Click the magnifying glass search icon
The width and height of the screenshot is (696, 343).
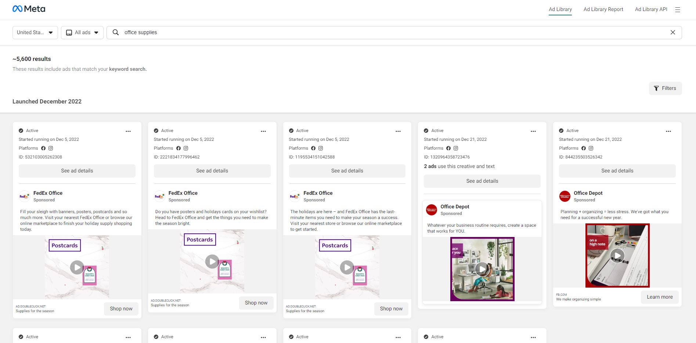pyautogui.click(x=116, y=32)
